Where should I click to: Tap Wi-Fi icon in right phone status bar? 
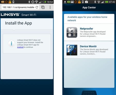coord(99,2)
